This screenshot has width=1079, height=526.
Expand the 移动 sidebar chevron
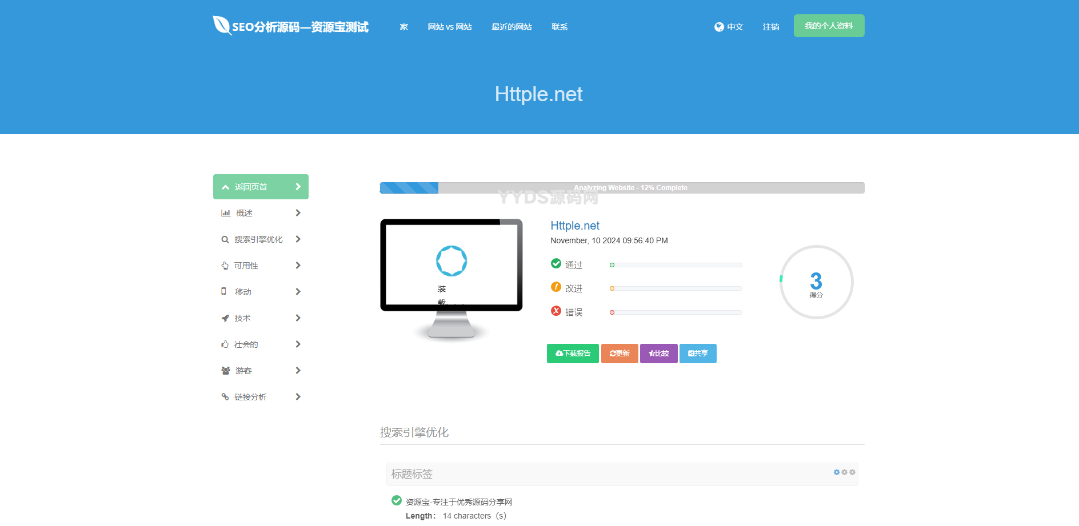(x=298, y=292)
